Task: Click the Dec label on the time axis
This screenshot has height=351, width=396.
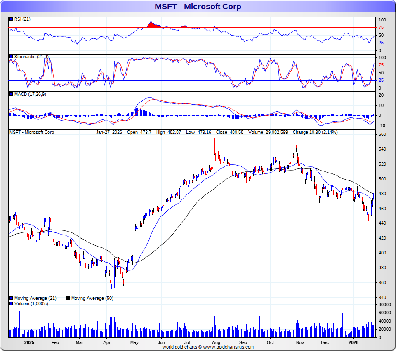Action: 325,342
